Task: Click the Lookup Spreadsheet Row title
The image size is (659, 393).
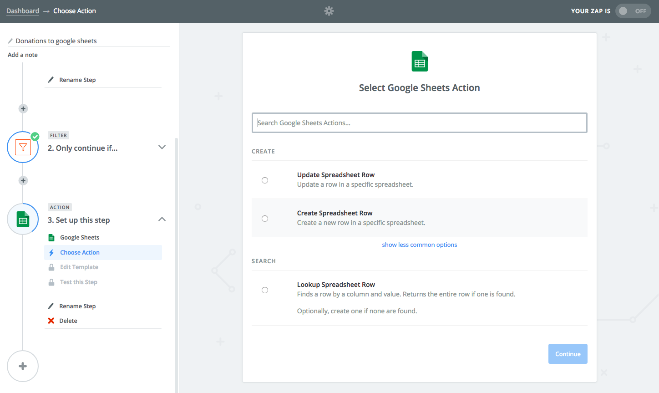Action: tap(336, 285)
